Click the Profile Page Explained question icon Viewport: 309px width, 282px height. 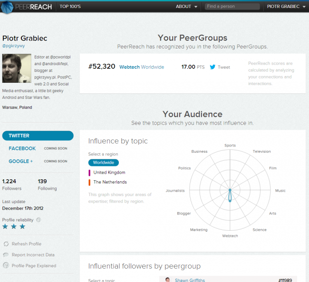6,265
